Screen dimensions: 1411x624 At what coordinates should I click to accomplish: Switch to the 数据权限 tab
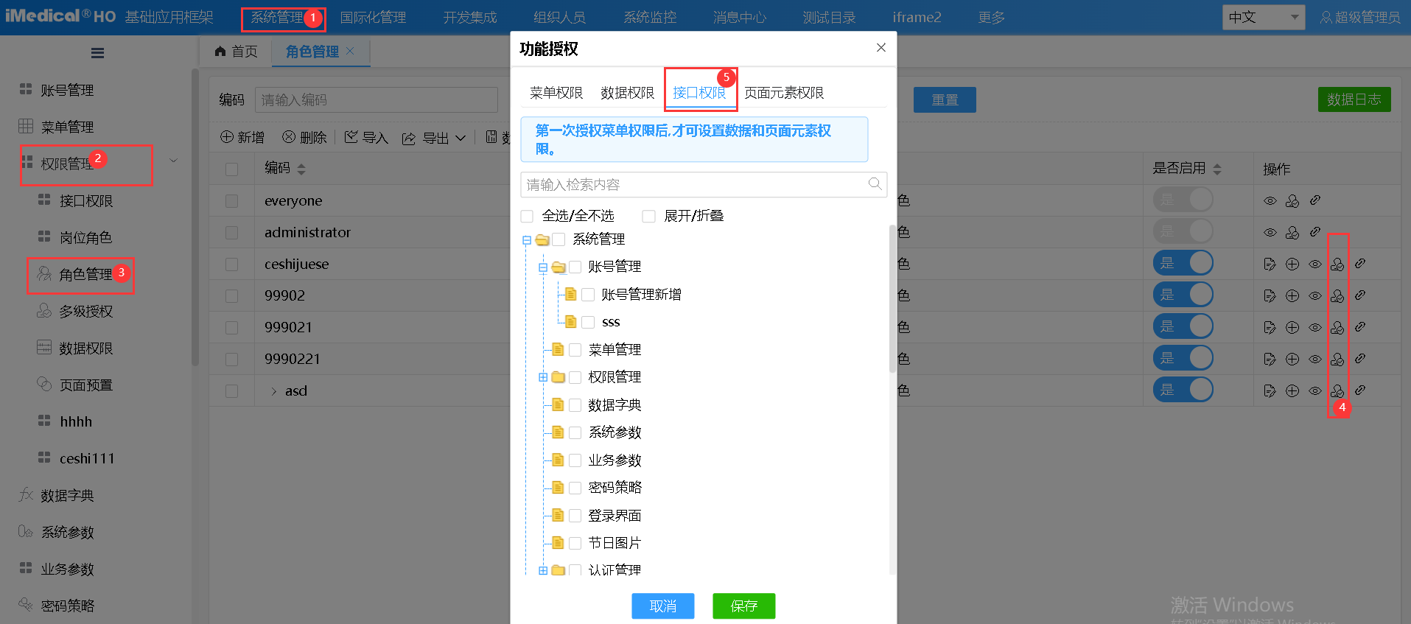[x=627, y=93]
